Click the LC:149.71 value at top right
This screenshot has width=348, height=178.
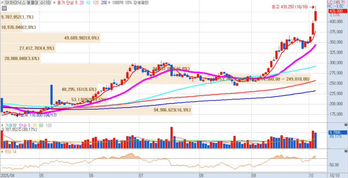tap(336, 2)
